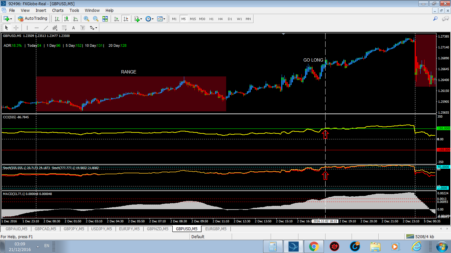Screen dimensions: 451x253
Task: Launch Internet Explorer from the taskbar
Action: pos(417,246)
